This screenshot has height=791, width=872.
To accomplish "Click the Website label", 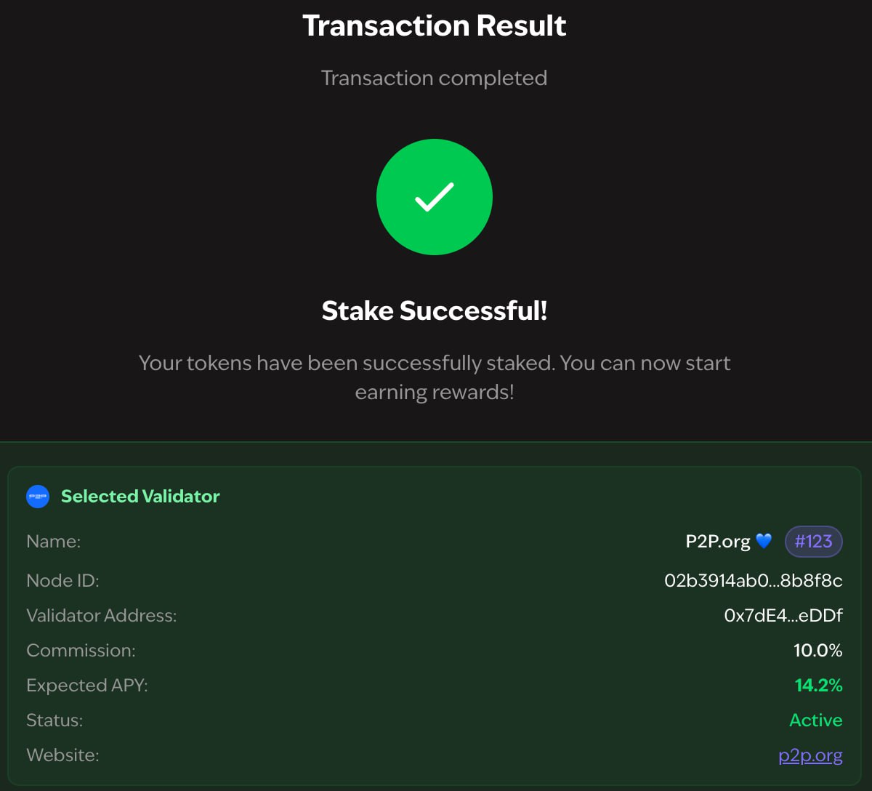I will pyautogui.click(x=62, y=755).
